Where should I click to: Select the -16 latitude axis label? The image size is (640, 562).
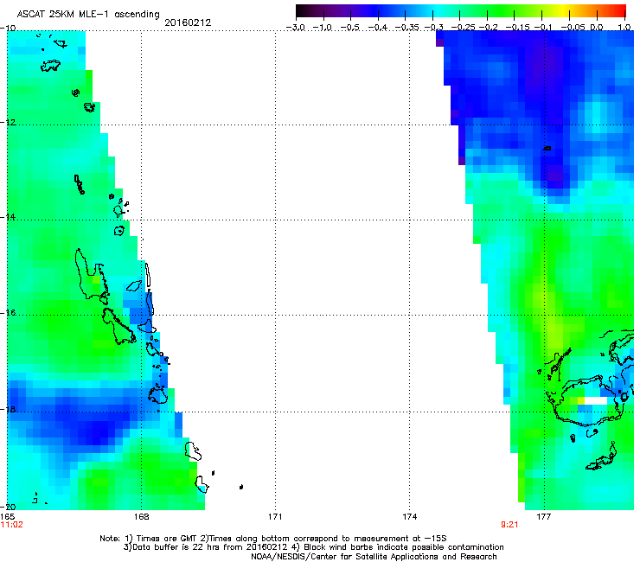(8, 313)
